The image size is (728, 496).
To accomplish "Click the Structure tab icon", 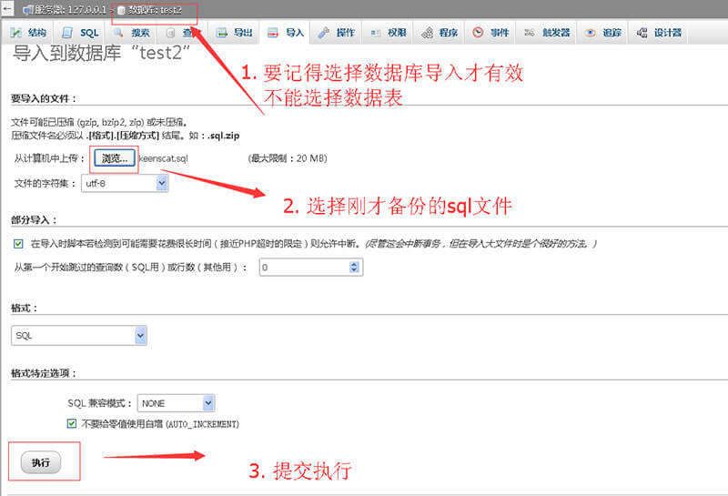I will coord(16,33).
